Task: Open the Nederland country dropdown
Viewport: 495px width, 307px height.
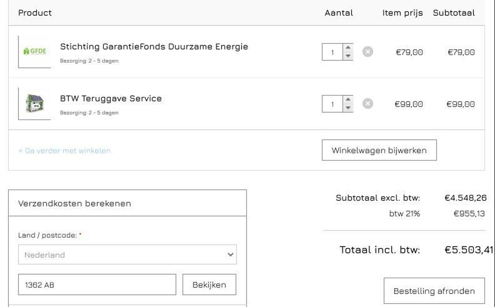Action: pyautogui.click(x=127, y=255)
